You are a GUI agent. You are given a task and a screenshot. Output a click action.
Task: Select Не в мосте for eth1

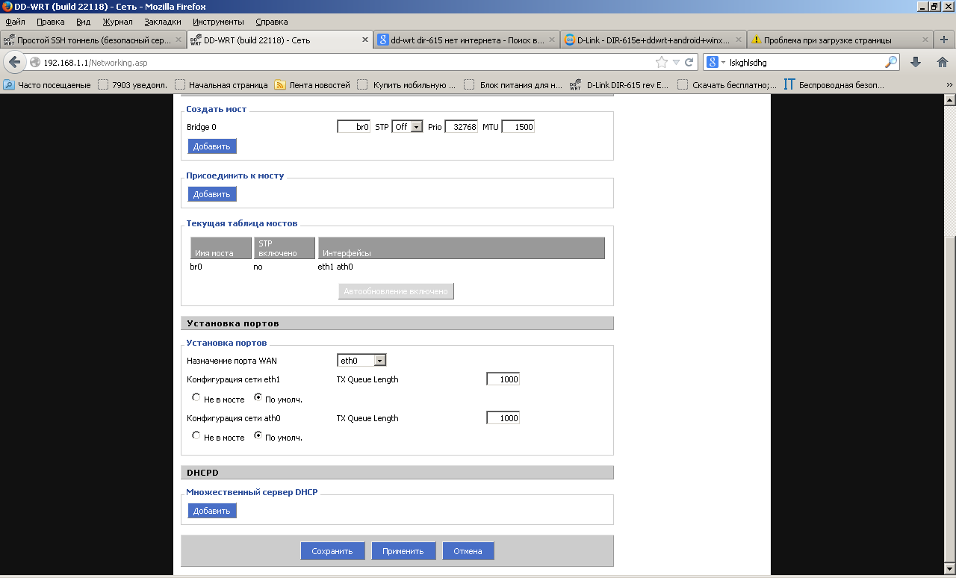[196, 397]
